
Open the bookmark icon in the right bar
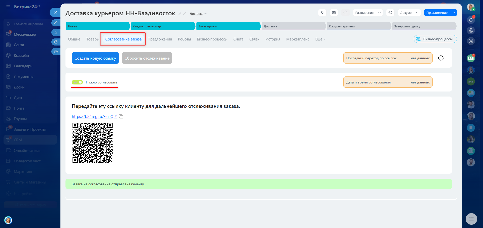point(471,128)
